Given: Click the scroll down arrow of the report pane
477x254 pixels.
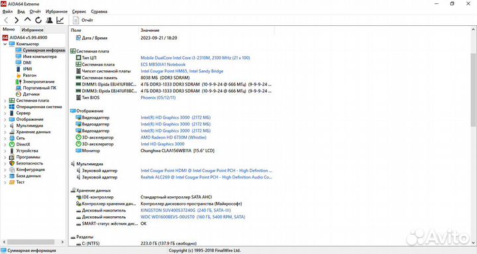Looking at the screenshot, I should click(473, 243).
